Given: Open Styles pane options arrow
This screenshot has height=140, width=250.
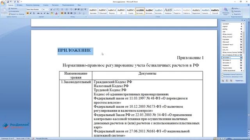Looking at the screenshot, I should pyautogui.click(x=242, y=20).
